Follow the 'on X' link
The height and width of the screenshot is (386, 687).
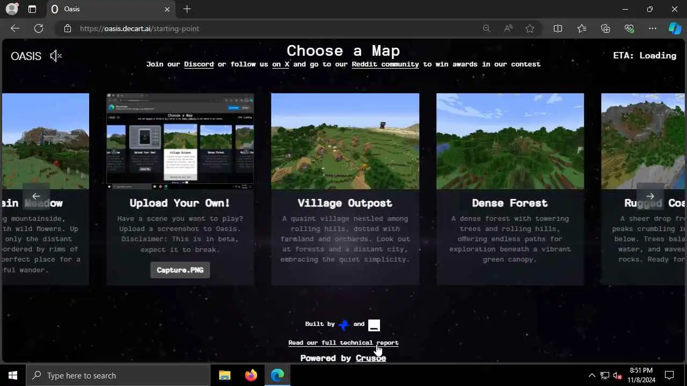pos(281,64)
